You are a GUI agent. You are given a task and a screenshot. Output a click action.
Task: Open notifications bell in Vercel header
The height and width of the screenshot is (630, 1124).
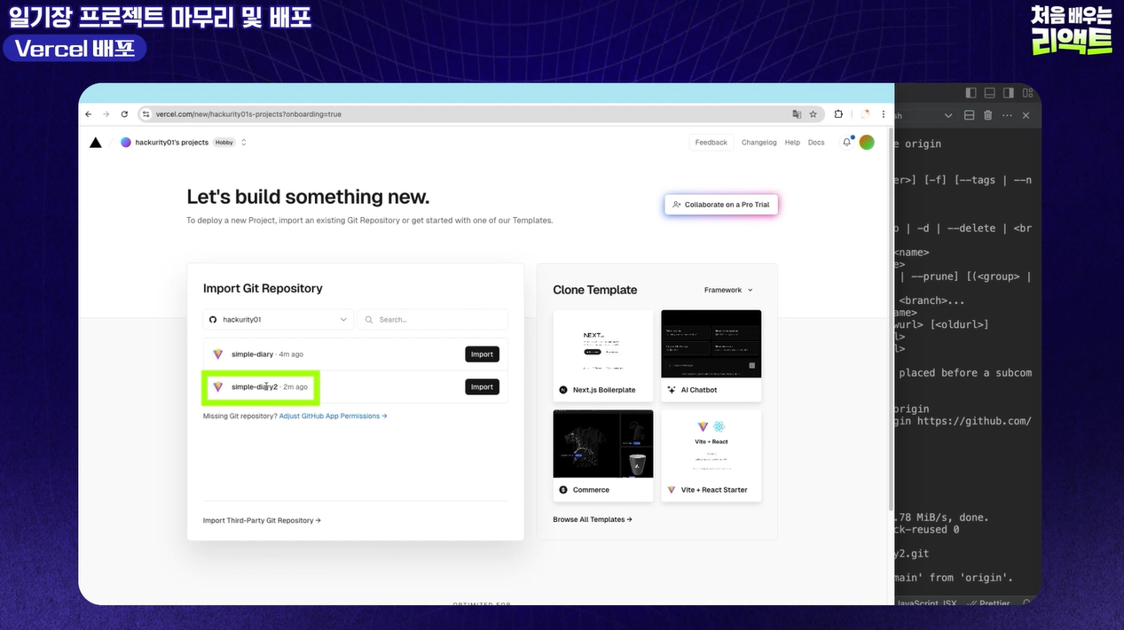(x=847, y=142)
